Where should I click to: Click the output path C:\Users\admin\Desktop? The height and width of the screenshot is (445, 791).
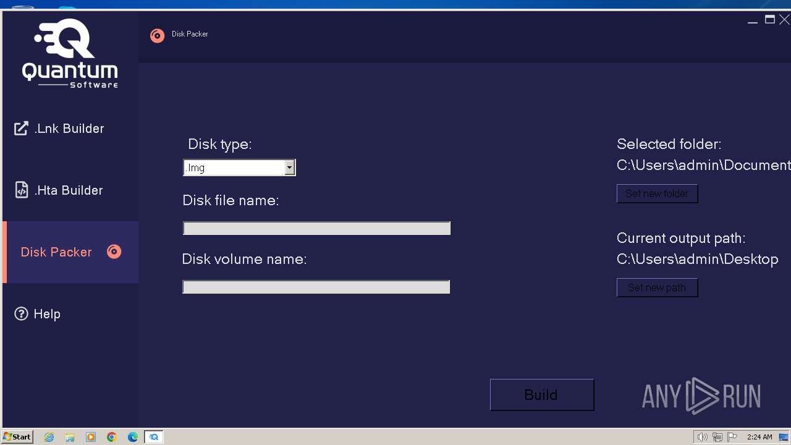(697, 259)
